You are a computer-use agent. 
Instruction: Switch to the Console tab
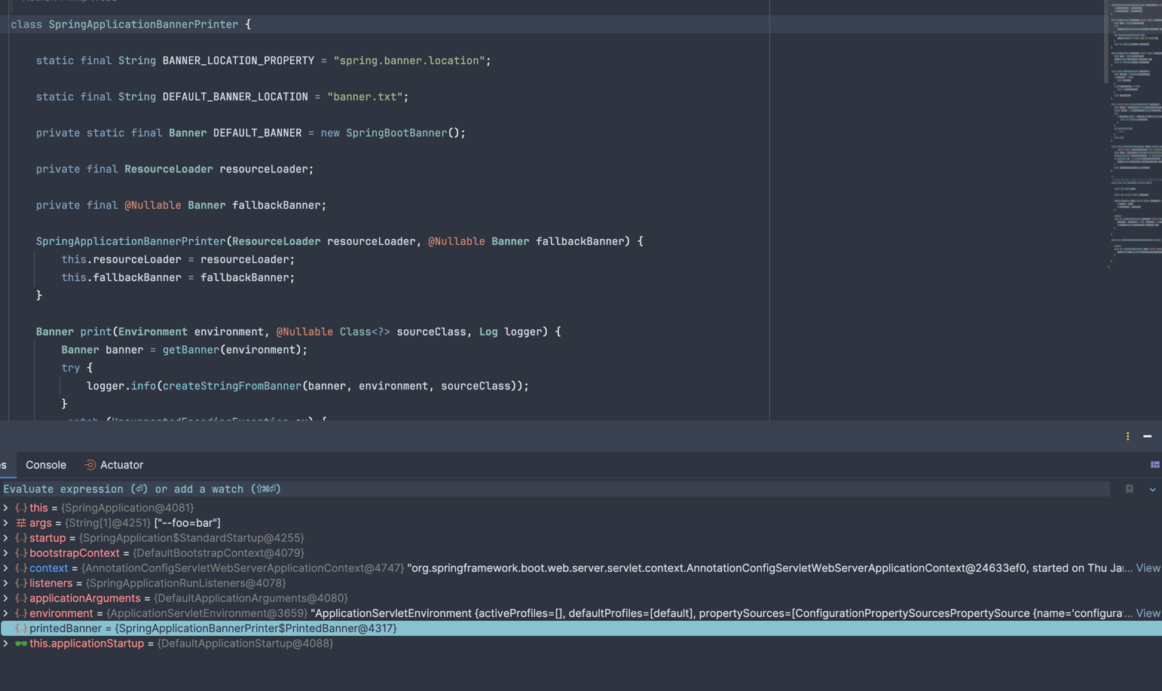coord(46,465)
